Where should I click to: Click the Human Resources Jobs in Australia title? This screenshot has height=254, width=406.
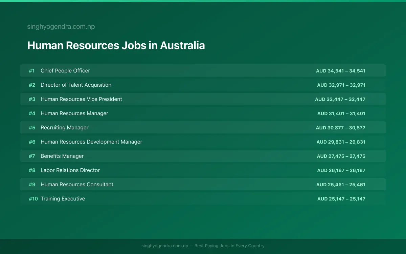[116, 45]
